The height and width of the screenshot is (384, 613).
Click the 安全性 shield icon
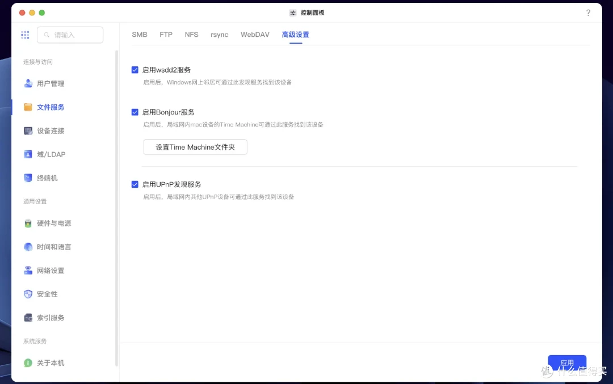pyautogui.click(x=28, y=294)
